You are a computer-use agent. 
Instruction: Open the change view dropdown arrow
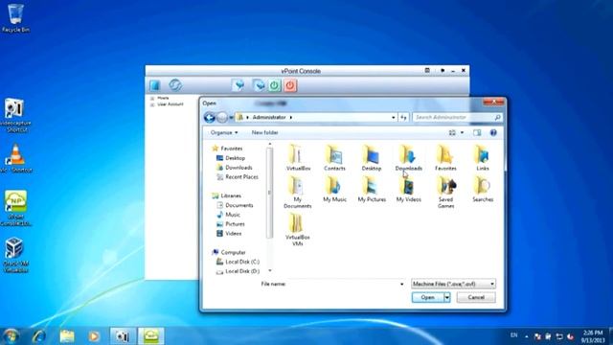tap(462, 132)
